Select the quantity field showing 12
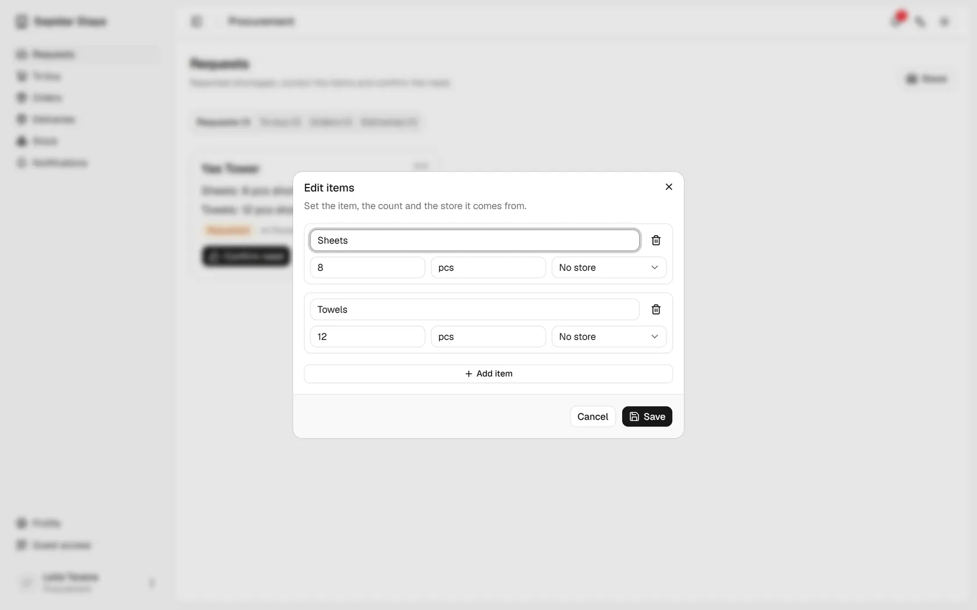The image size is (977, 610). coord(368,337)
